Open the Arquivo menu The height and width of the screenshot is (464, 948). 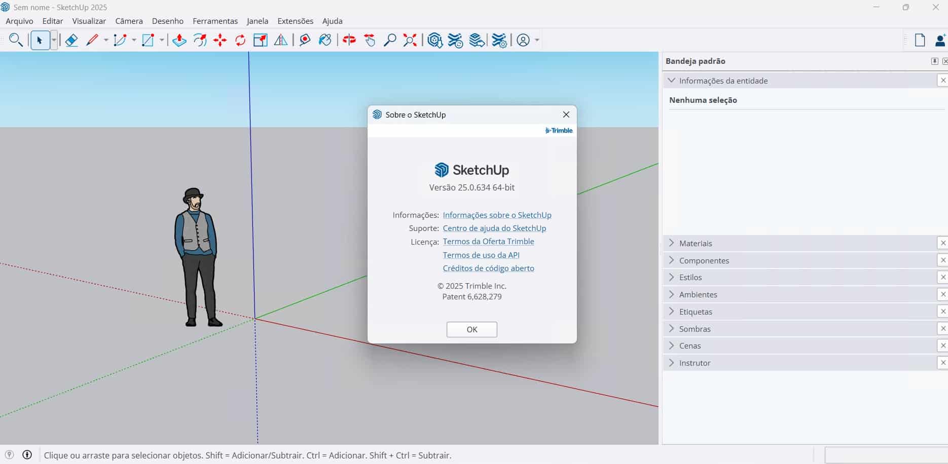pos(19,21)
